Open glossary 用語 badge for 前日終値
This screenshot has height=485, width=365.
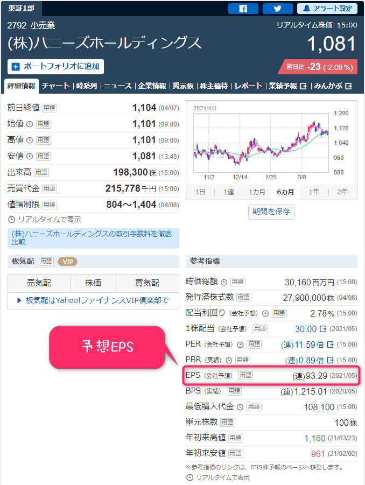[50, 108]
